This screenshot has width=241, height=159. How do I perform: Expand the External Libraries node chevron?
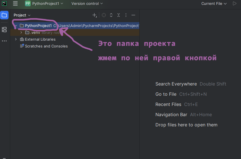tap(16, 39)
